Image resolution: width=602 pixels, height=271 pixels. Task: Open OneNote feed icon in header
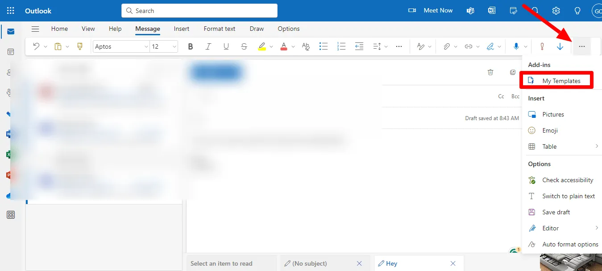492,11
